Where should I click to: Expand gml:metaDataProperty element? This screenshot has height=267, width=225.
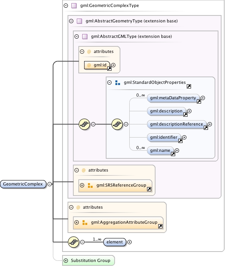click(x=203, y=98)
